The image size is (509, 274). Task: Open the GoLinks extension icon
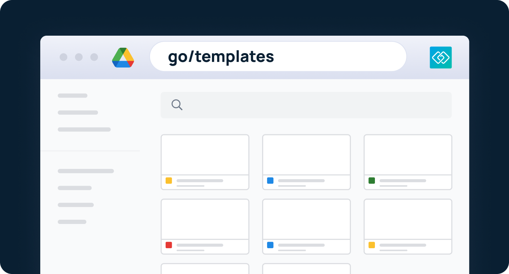pyautogui.click(x=441, y=57)
